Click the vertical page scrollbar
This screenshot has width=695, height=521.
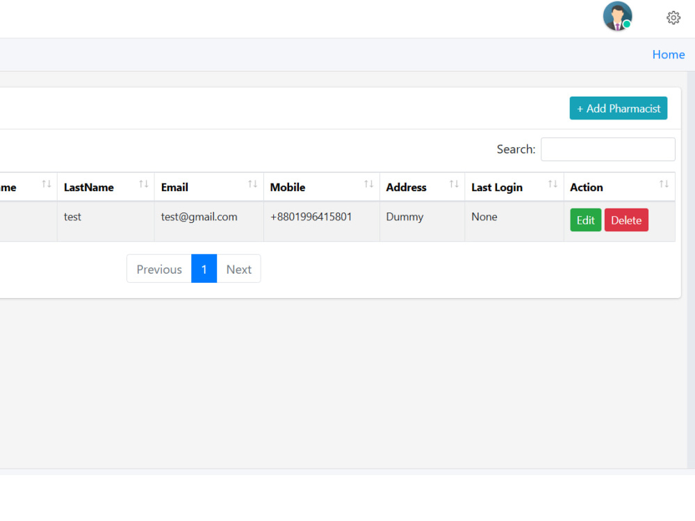pyautogui.click(x=691, y=270)
